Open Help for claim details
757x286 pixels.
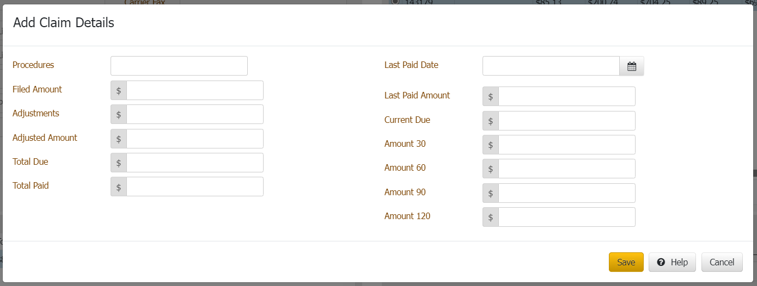click(672, 262)
